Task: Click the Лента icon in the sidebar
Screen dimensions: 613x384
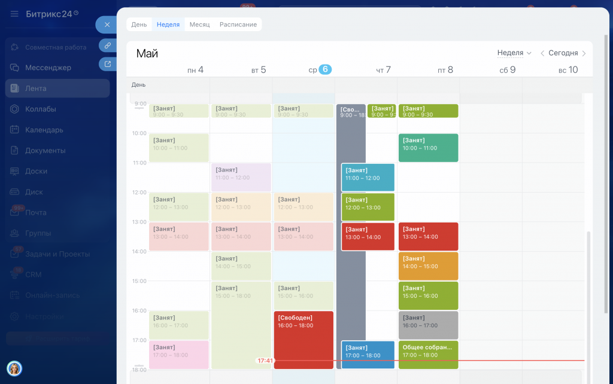Action: pyautogui.click(x=14, y=89)
